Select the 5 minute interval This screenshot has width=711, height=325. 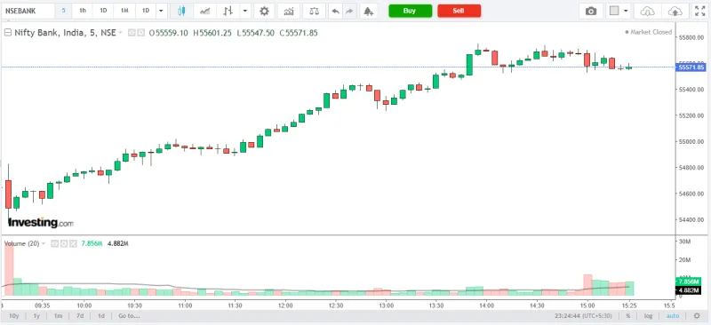coord(63,11)
